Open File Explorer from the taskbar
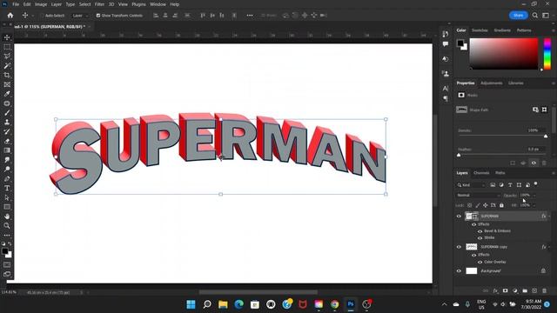Image resolution: width=557 pixels, height=313 pixels. point(223,304)
